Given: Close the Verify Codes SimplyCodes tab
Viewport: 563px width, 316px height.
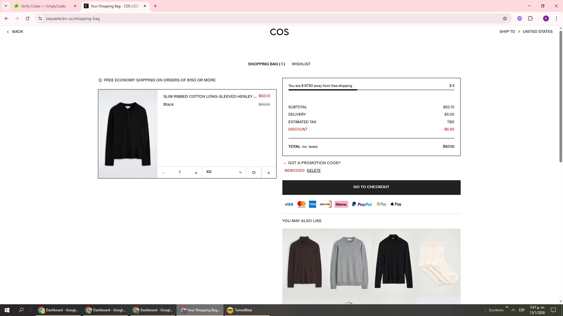Looking at the screenshot, I should tap(75, 6).
